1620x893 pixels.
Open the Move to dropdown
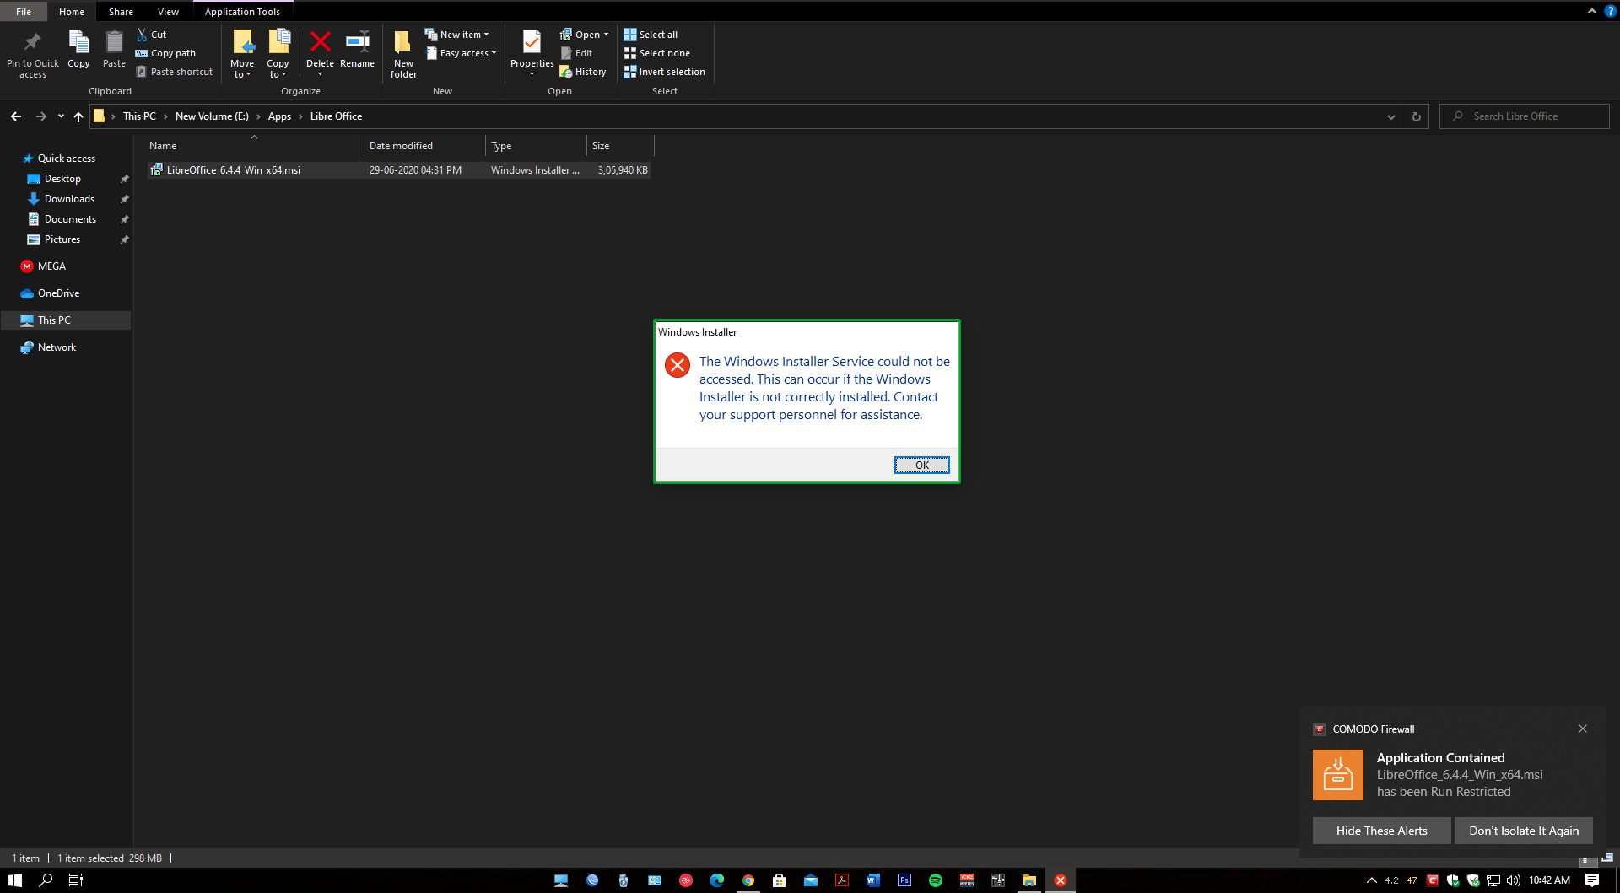click(x=242, y=55)
